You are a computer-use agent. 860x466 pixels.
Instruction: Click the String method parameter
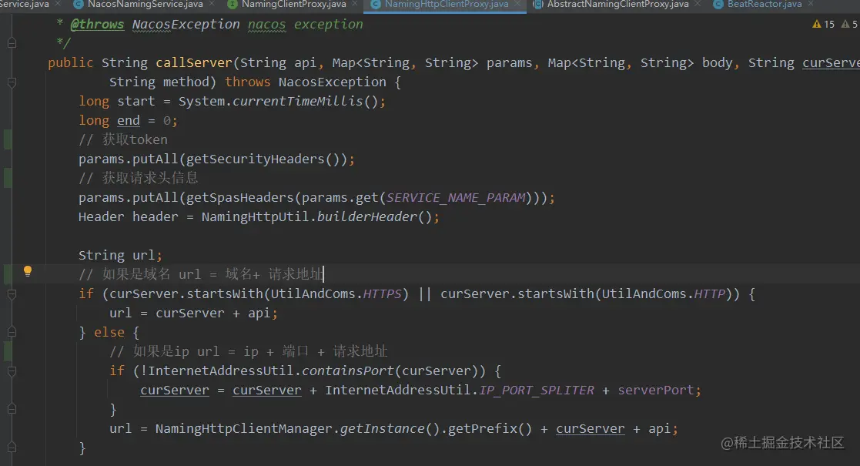click(x=159, y=82)
